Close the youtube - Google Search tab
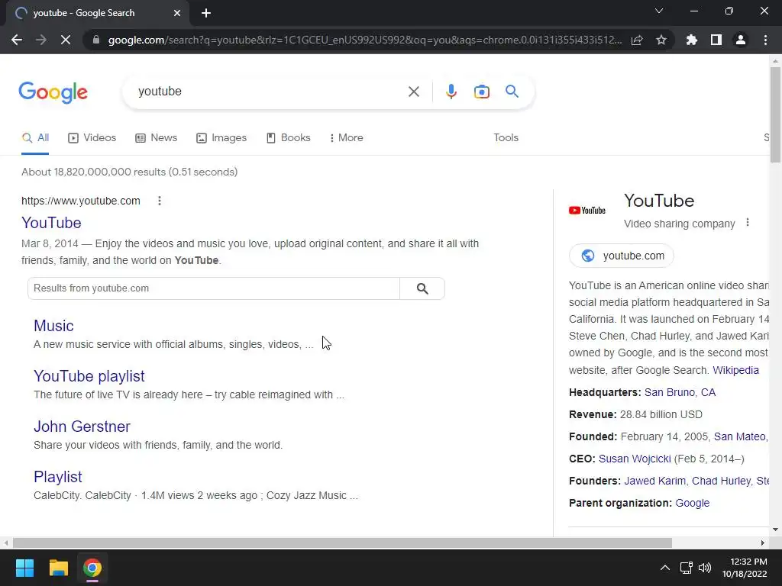This screenshot has height=586, width=782. point(177,13)
